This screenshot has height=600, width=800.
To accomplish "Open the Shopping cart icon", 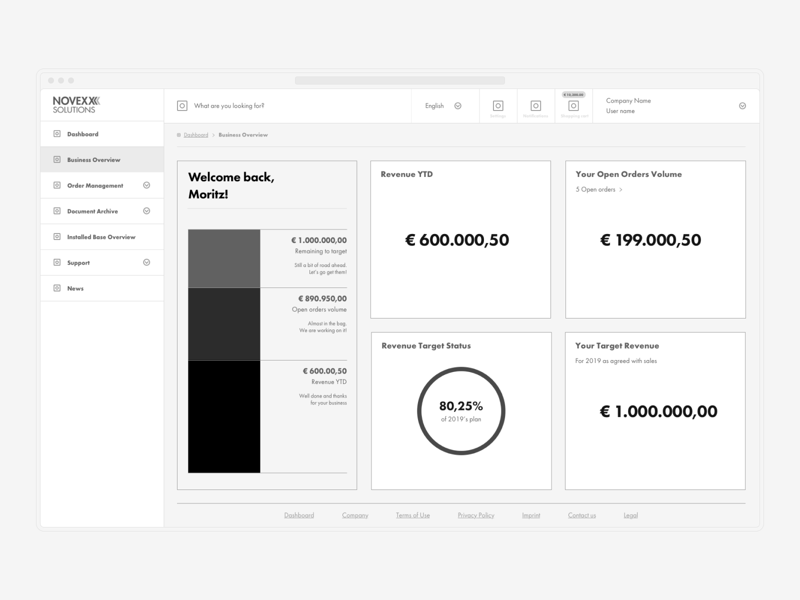I will tap(573, 105).
